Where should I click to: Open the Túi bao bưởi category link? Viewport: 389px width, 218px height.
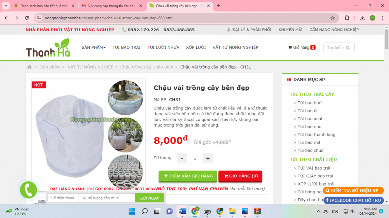(310, 103)
